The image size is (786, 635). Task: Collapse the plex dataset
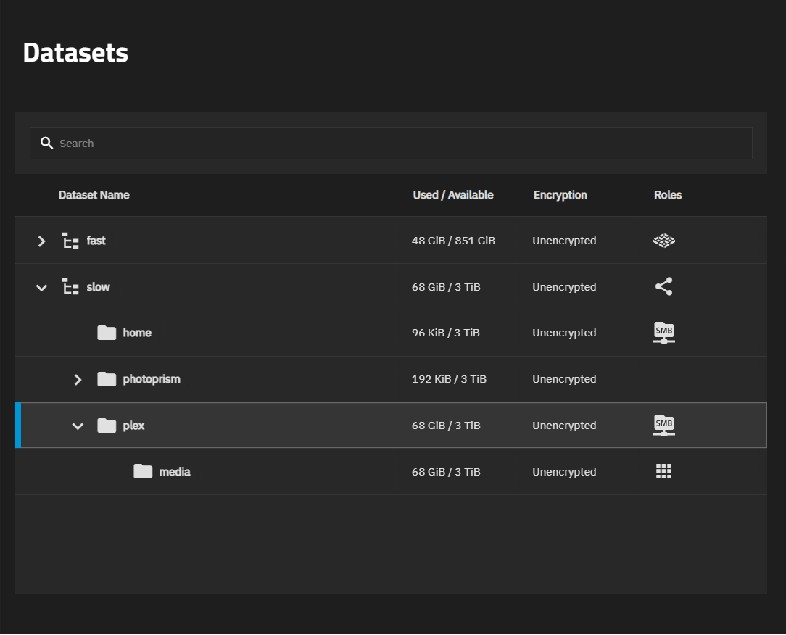pyautogui.click(x=78, y=426)
